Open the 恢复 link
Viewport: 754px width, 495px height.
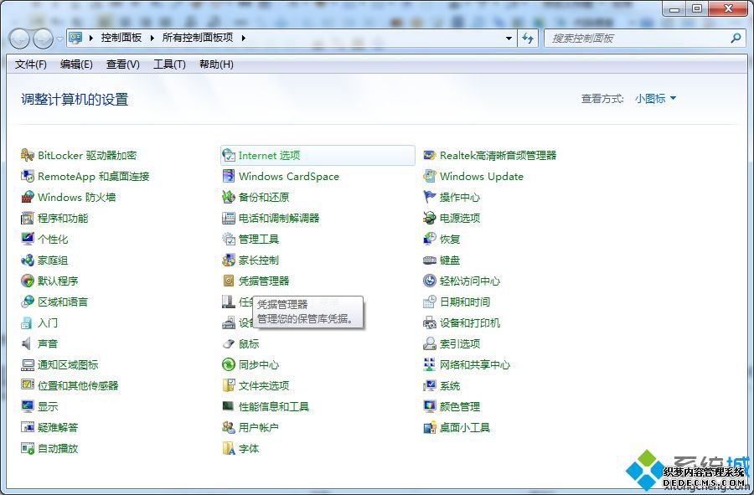click(450, 239)
